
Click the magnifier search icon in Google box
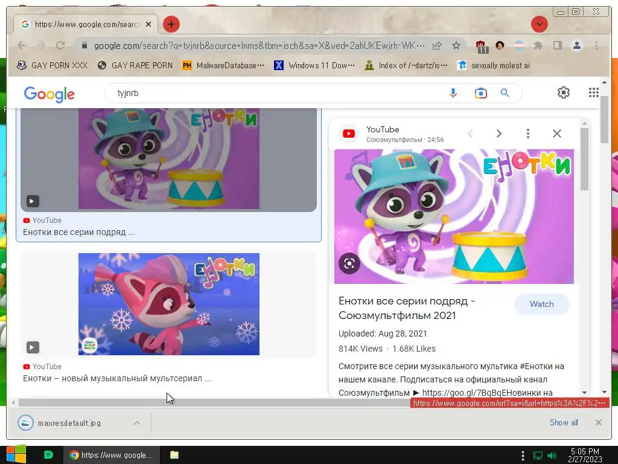505,93
